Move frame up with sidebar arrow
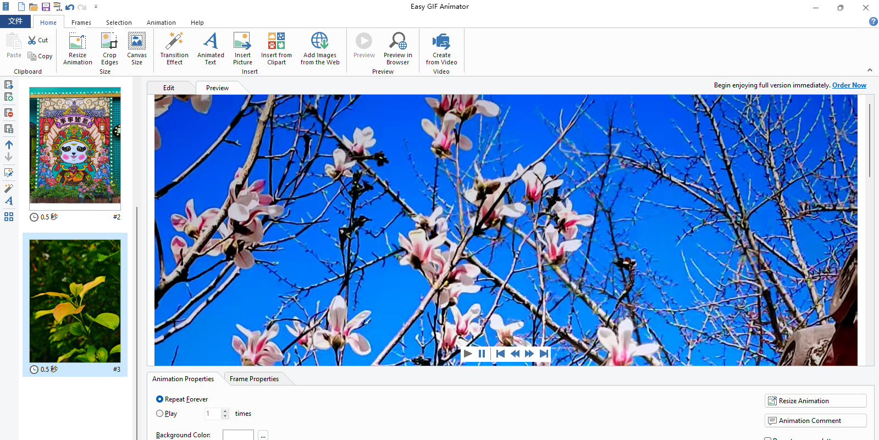The image size is (879, 440). pyautogui.click(x=9, y=145)
